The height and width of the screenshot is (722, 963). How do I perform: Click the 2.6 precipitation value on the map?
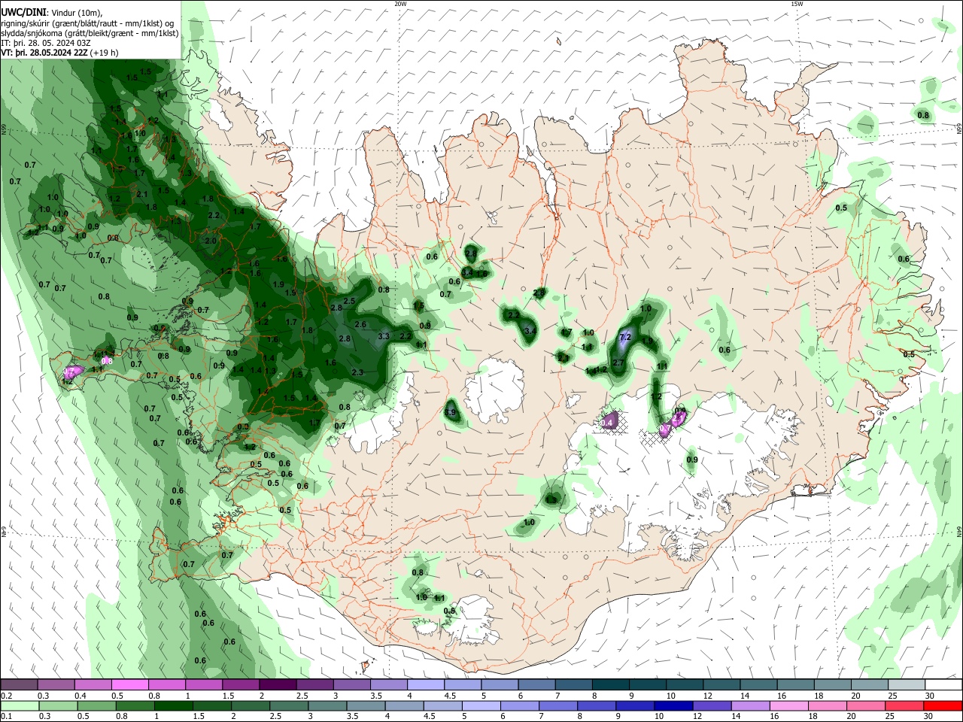[360, 325]
